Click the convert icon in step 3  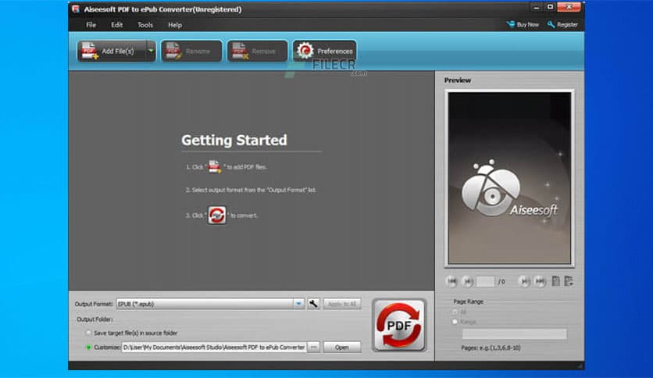tap(217, 216)
